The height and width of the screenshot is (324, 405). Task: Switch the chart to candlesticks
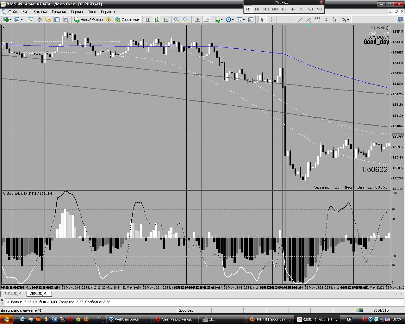(157, 20)
